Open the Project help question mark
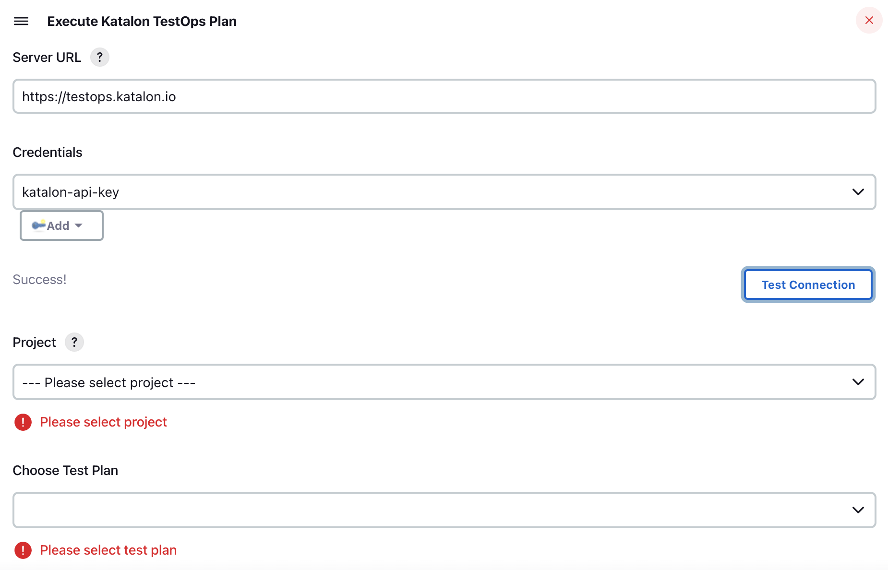888x570 pixels. (x=74, y=342)
